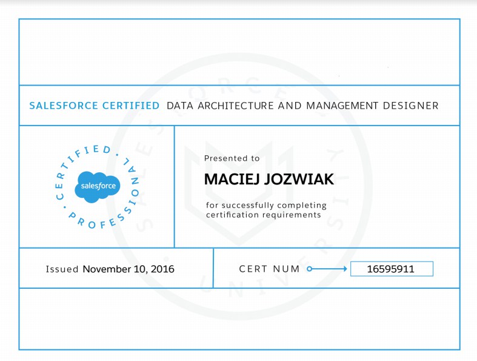
Task: Click the 'Issued' label
Action: pyautogui.click(x=62, y=269)
